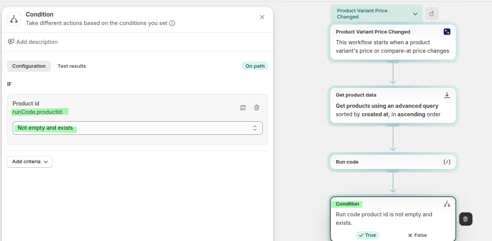
Task: Close the Condition configuration panel
Action: click(x=262, y=17)
